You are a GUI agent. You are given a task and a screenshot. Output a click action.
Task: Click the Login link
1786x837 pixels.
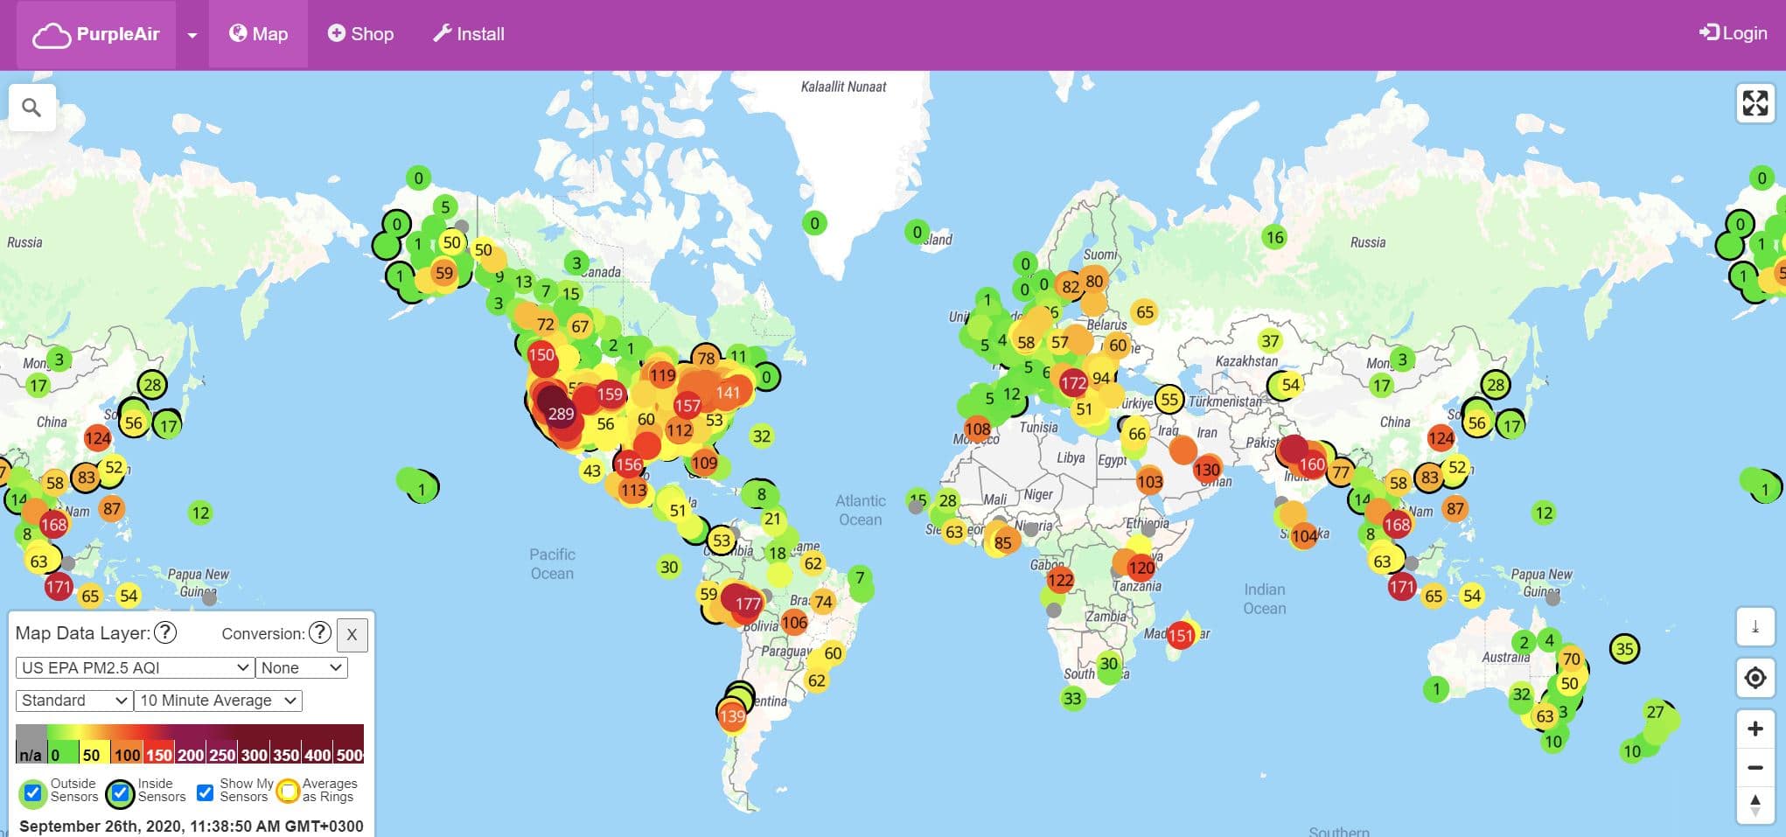(x=1734, y=33)
